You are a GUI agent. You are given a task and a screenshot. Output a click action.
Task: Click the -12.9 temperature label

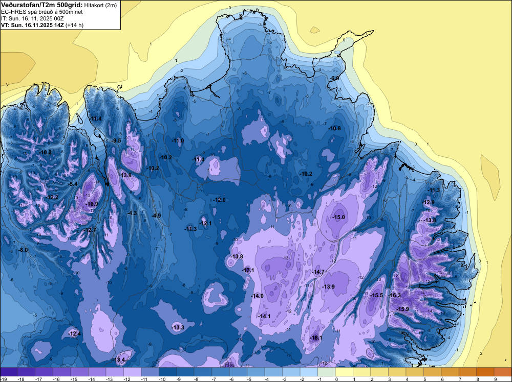coord(429,202)
